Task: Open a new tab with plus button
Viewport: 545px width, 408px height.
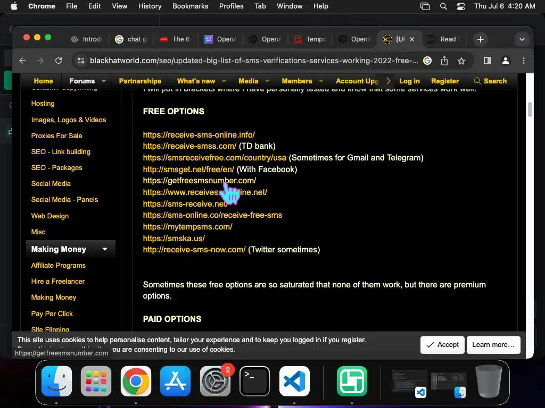Action: pyautogui.click(x=481, y=39)
